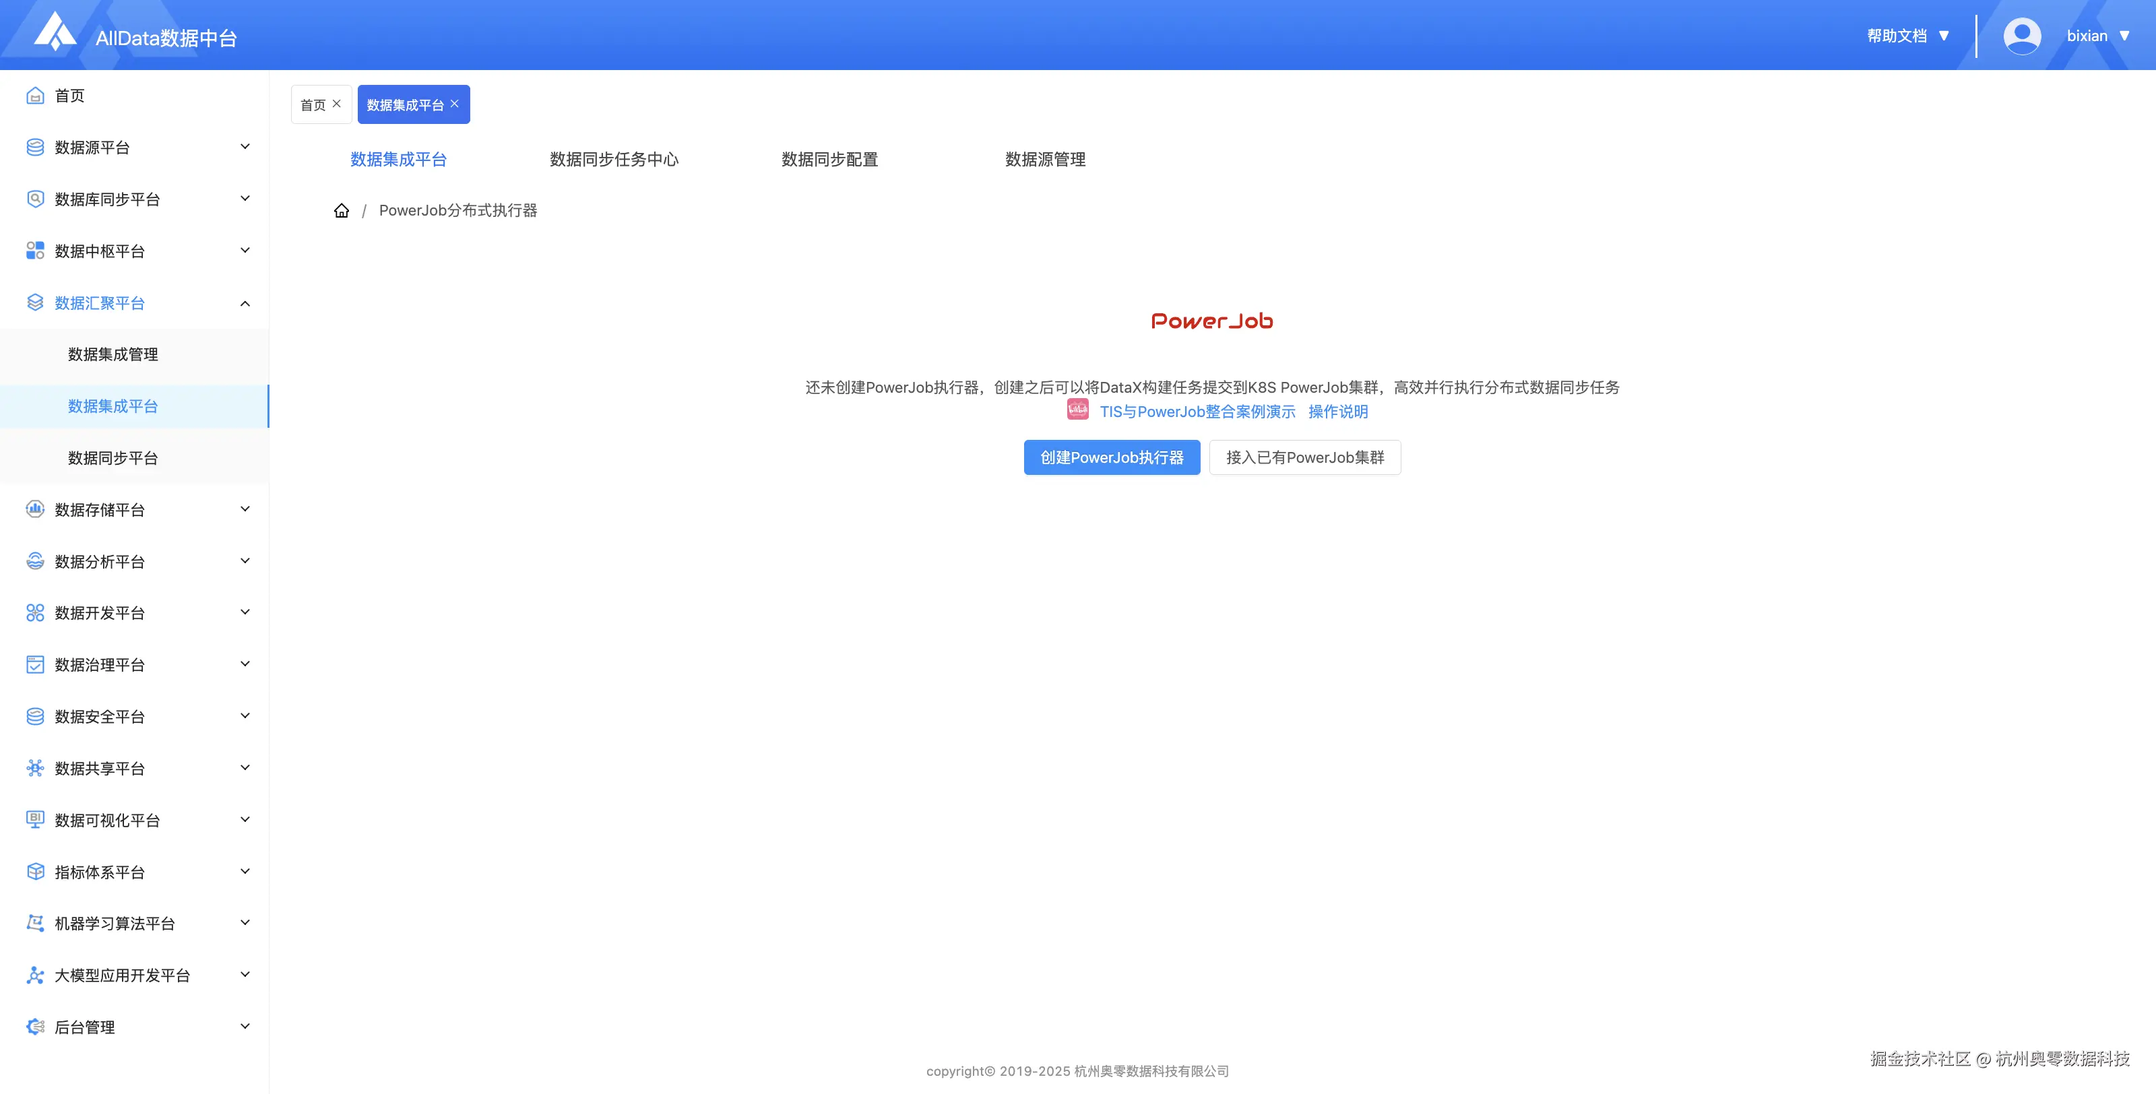Screen dimensions: 2156x1094
Task: Click the 首页 sidebar home icon
Action: [x=35, y=96]
